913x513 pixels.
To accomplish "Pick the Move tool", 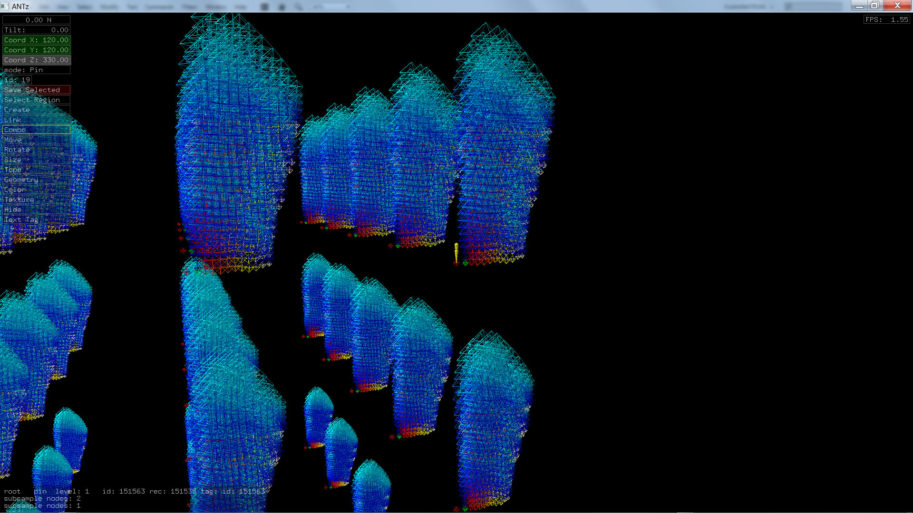I will point(36,140).
